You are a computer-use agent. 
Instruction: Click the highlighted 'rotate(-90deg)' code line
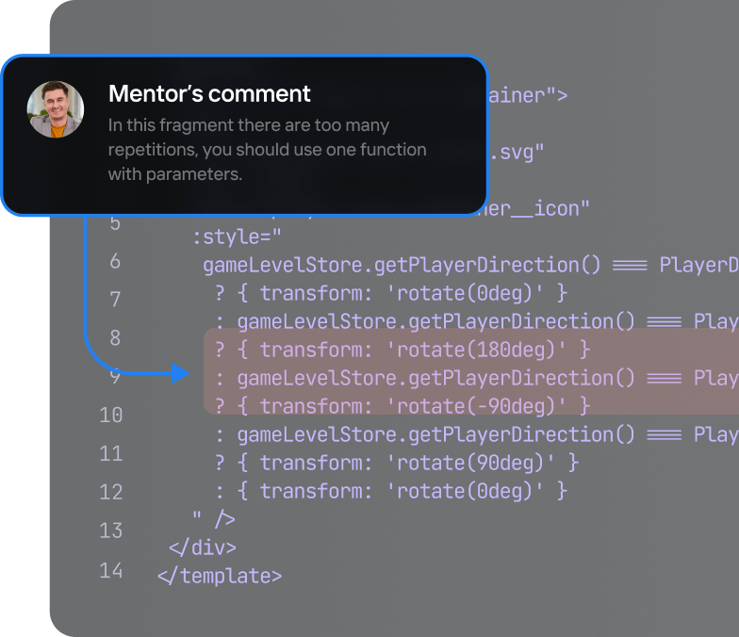pyautogui.click(x=402, y=406)
